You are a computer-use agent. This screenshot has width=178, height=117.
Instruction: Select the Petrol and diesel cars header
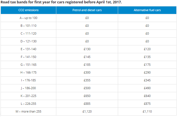coord(87,10)
